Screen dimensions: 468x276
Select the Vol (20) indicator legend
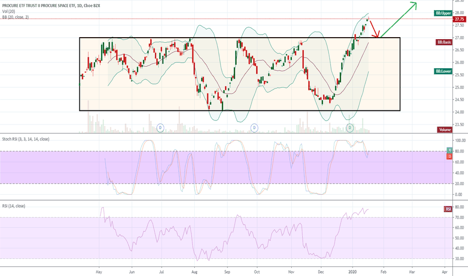point(9,12)
